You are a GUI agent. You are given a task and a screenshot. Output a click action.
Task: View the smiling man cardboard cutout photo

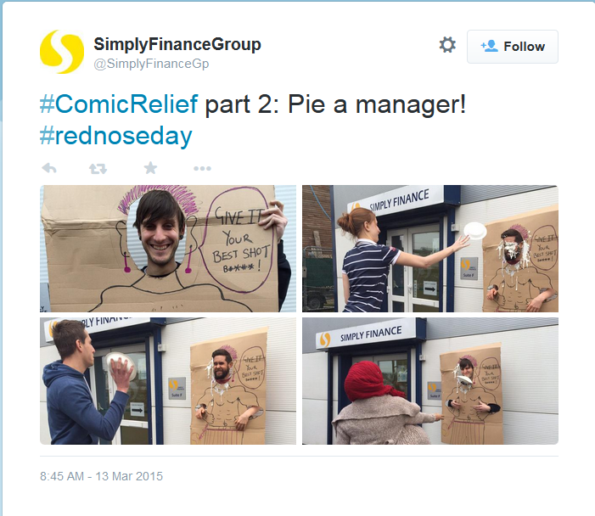(x=168, y=249)
